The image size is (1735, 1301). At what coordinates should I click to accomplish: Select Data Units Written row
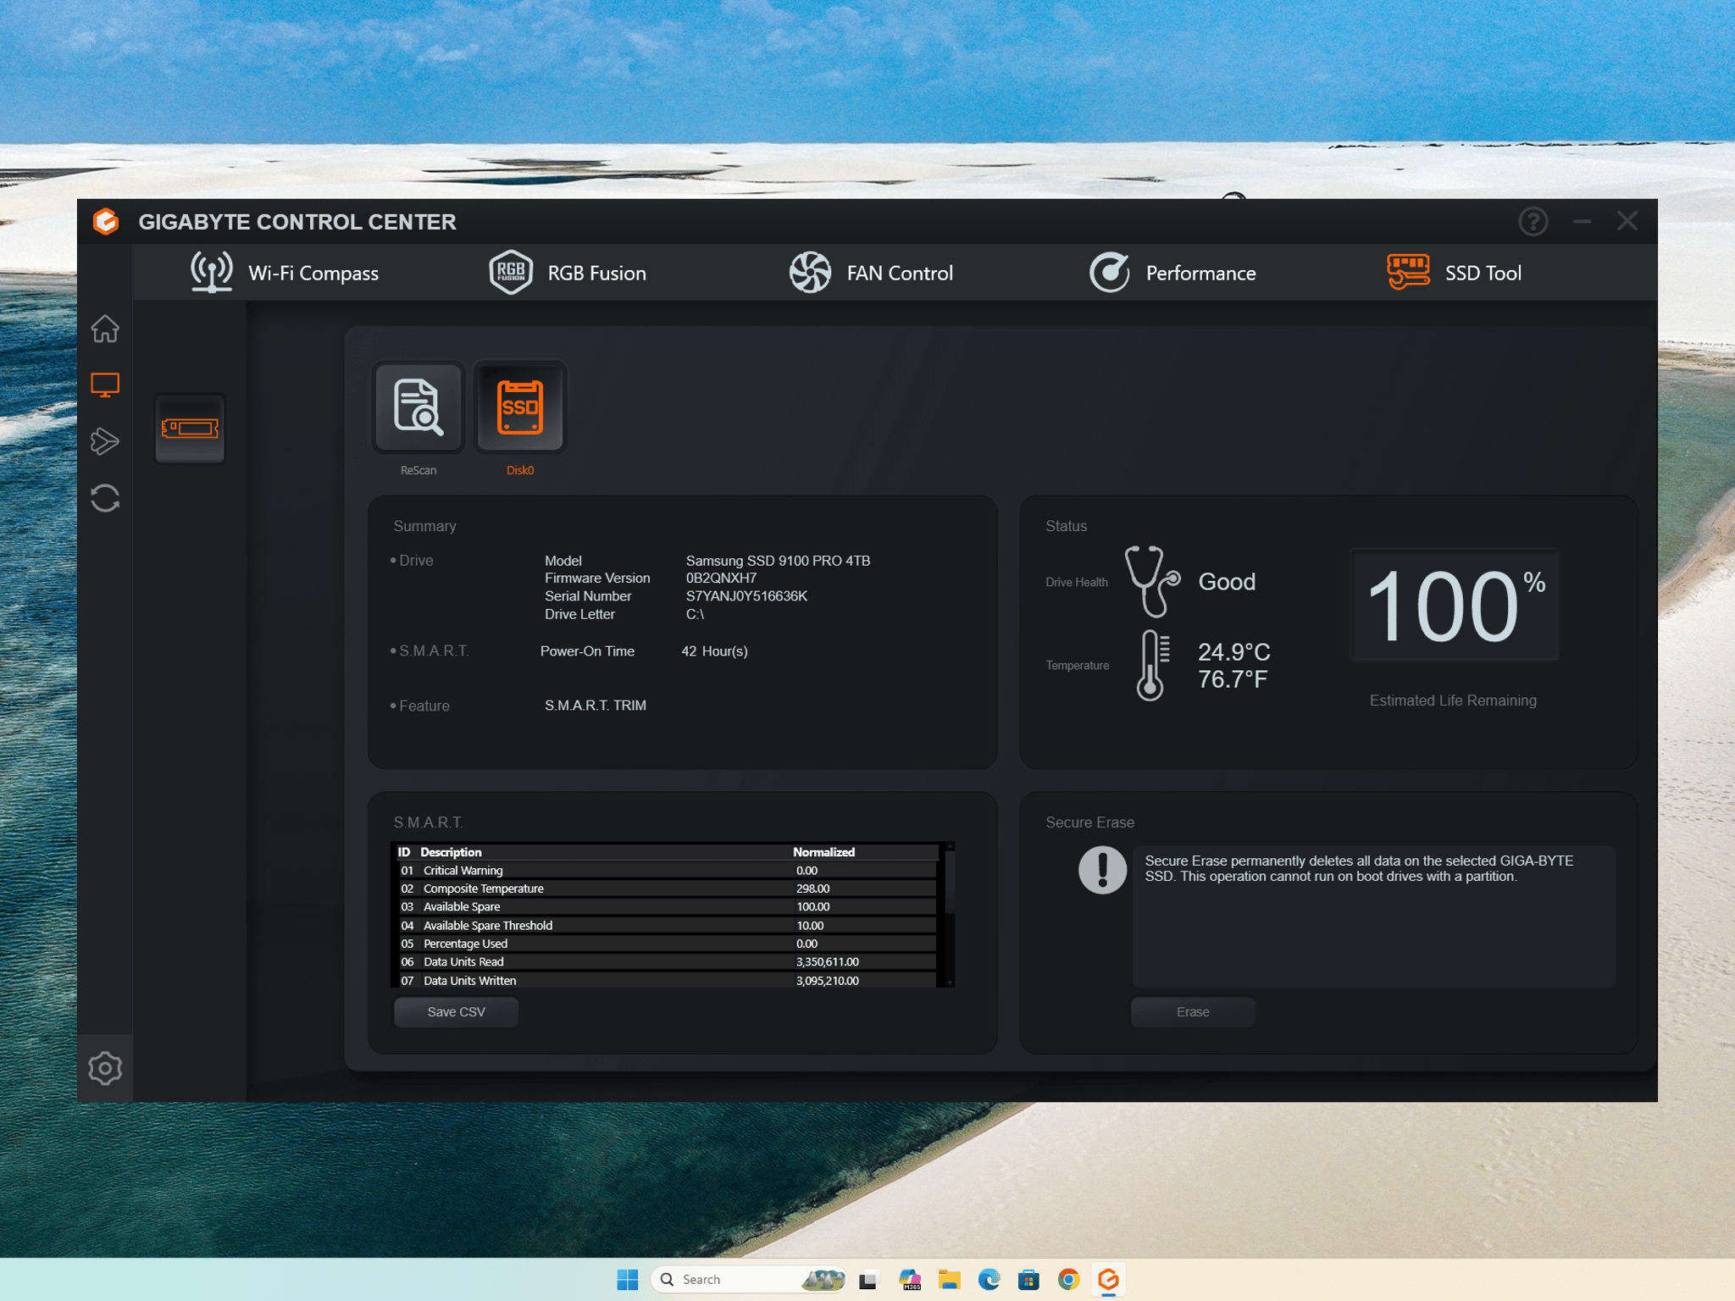(668, 981)
